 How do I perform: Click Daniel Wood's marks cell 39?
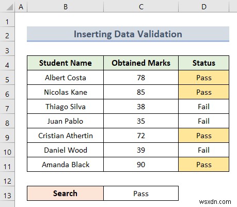[141, 150]
